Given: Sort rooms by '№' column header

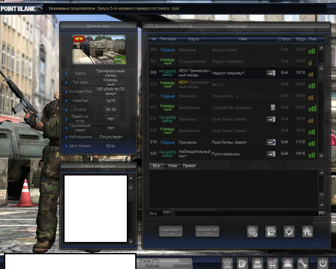Looking at the screenshot, I should 154,39.
